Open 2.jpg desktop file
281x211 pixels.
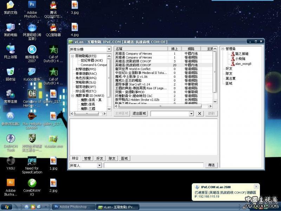point(53,186)
